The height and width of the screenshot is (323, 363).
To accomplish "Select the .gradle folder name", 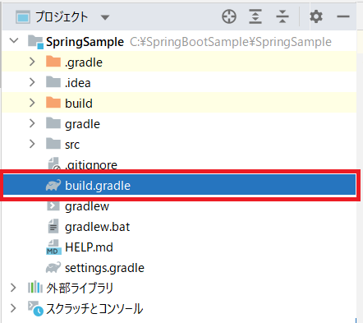I will coord(84,62).
